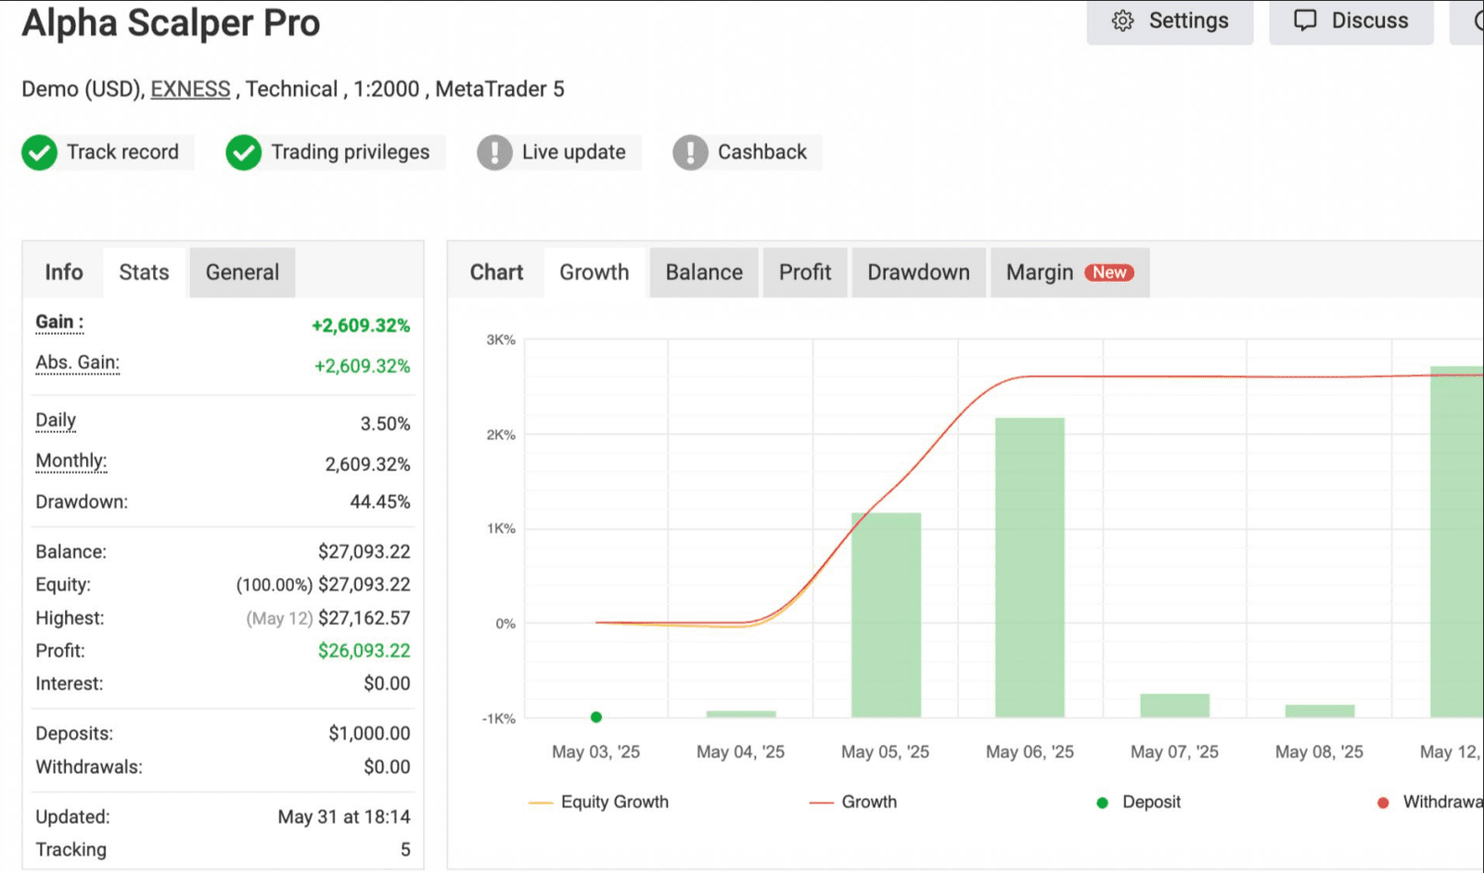Click the Settings gear icon
1484x873 pixels.
tap(1122, 20)
